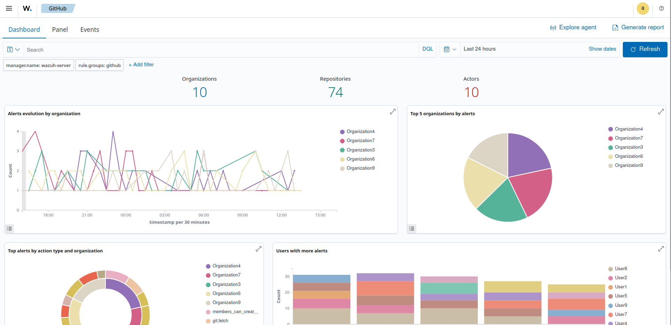Expand the Alerts evolution by organization chart
This screenshot has height=325, width=671.
(x=393, y=112)
